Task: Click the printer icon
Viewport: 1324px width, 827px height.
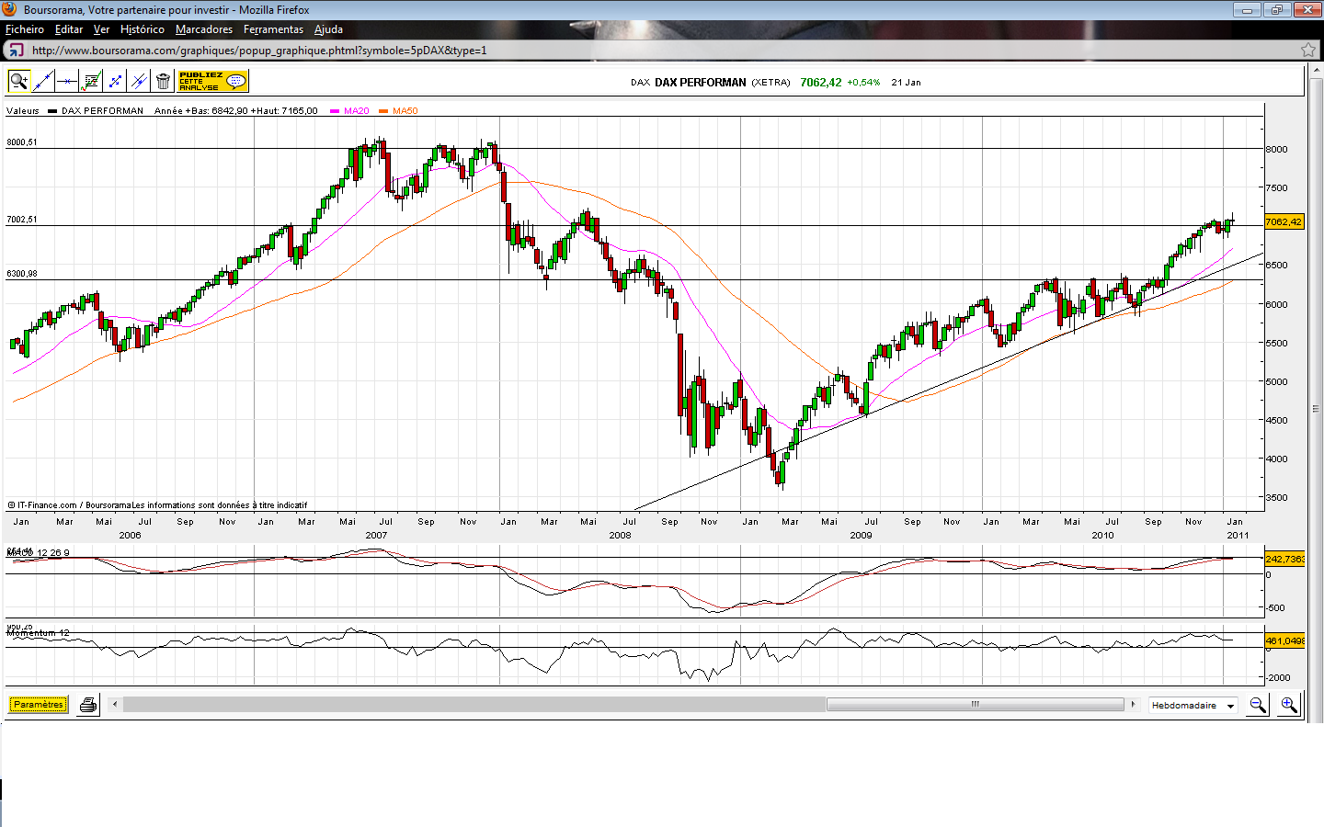Action: pyautogui.click(x=88, y=705)
